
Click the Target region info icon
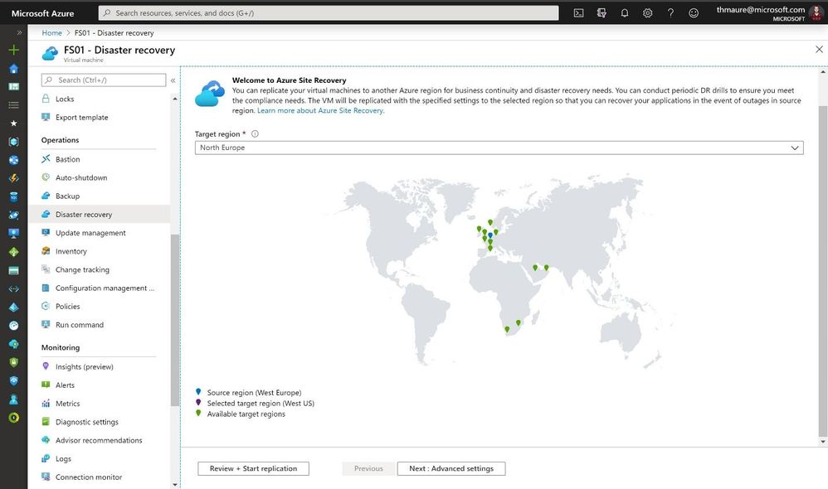[255, 134]
